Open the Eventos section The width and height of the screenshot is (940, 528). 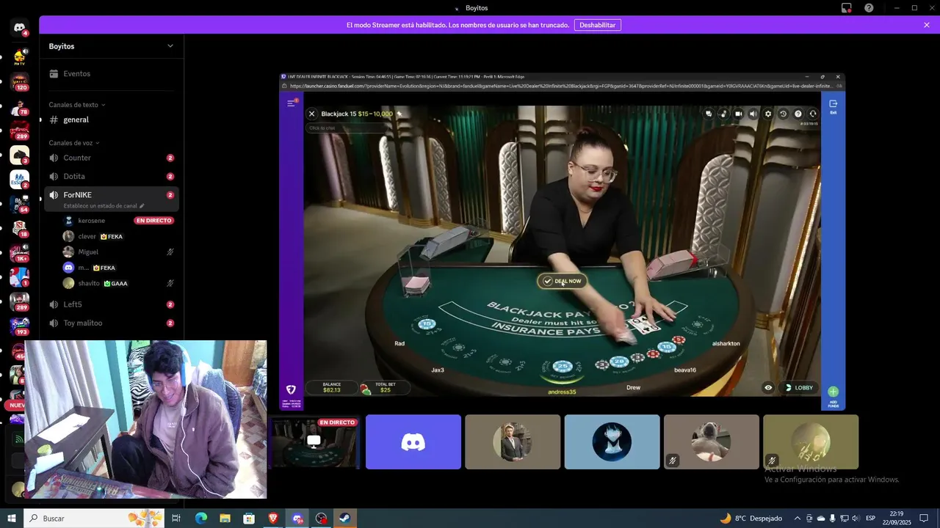(110, 73)
